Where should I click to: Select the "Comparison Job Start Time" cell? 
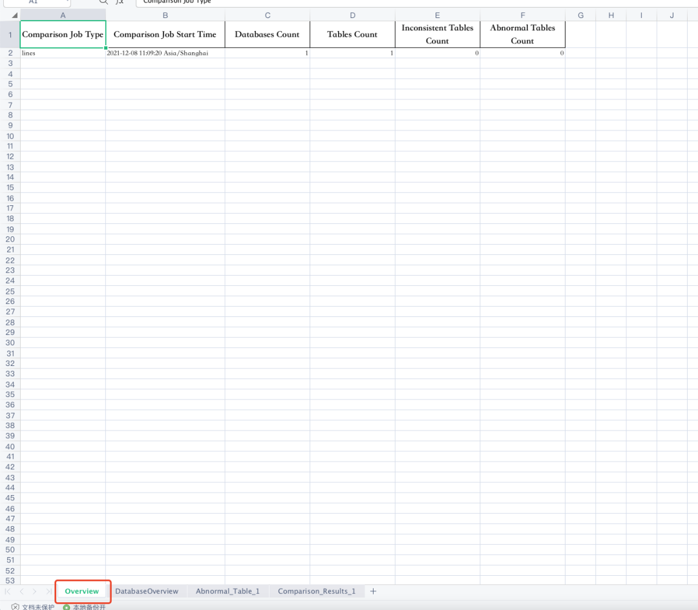165,34
